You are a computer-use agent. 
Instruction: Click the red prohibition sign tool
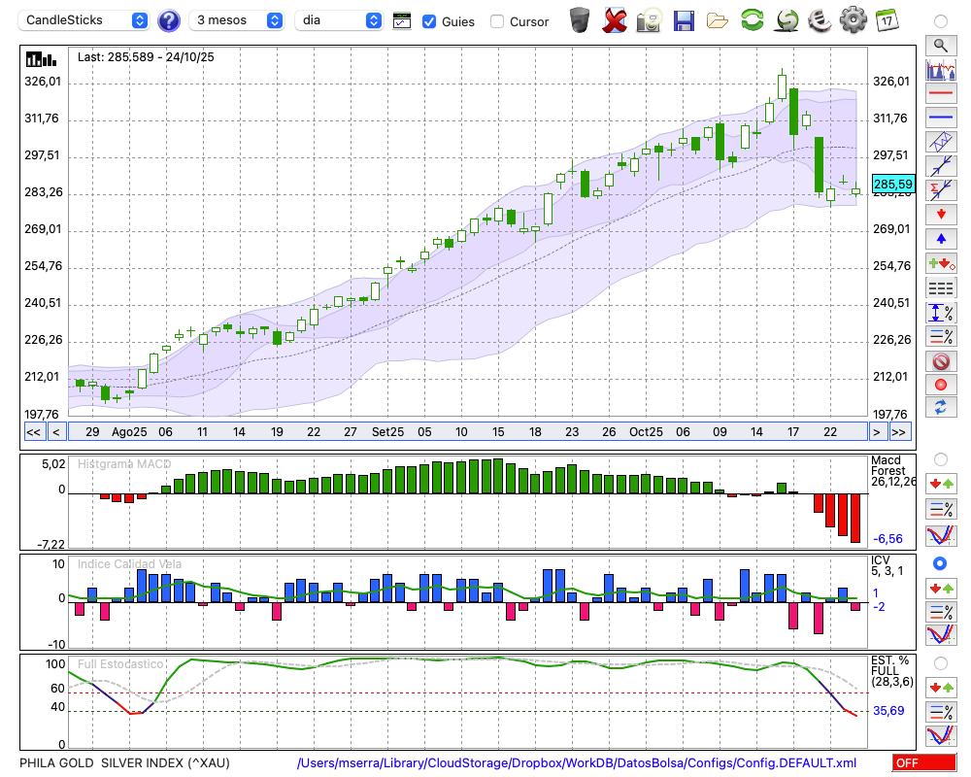[x=941, y=361]
